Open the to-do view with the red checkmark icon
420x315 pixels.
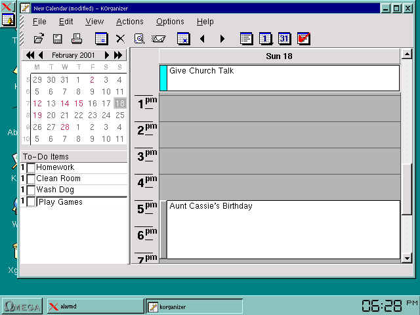pyautogui.click(x=304, y=39)
